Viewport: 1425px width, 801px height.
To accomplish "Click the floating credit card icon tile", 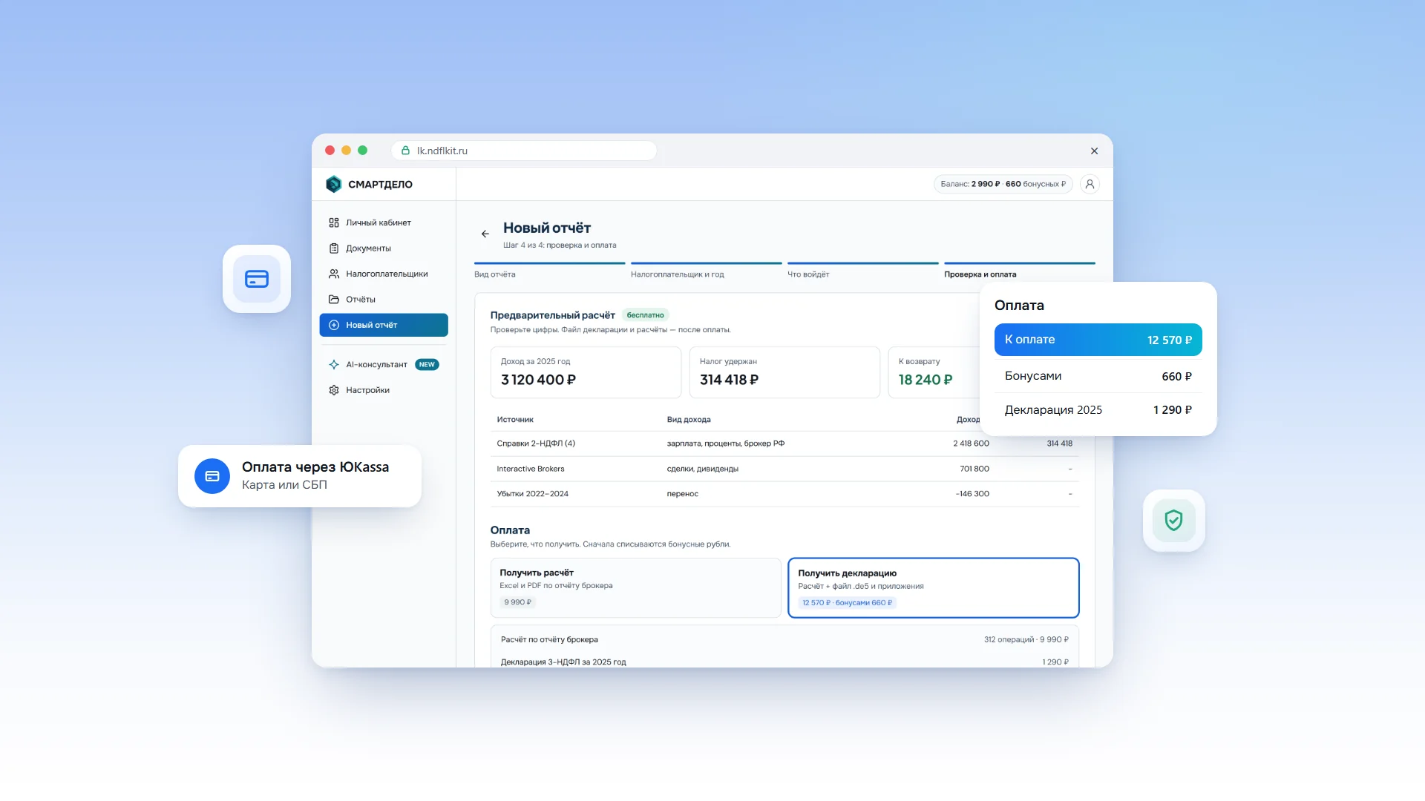I will click(257, 279).
